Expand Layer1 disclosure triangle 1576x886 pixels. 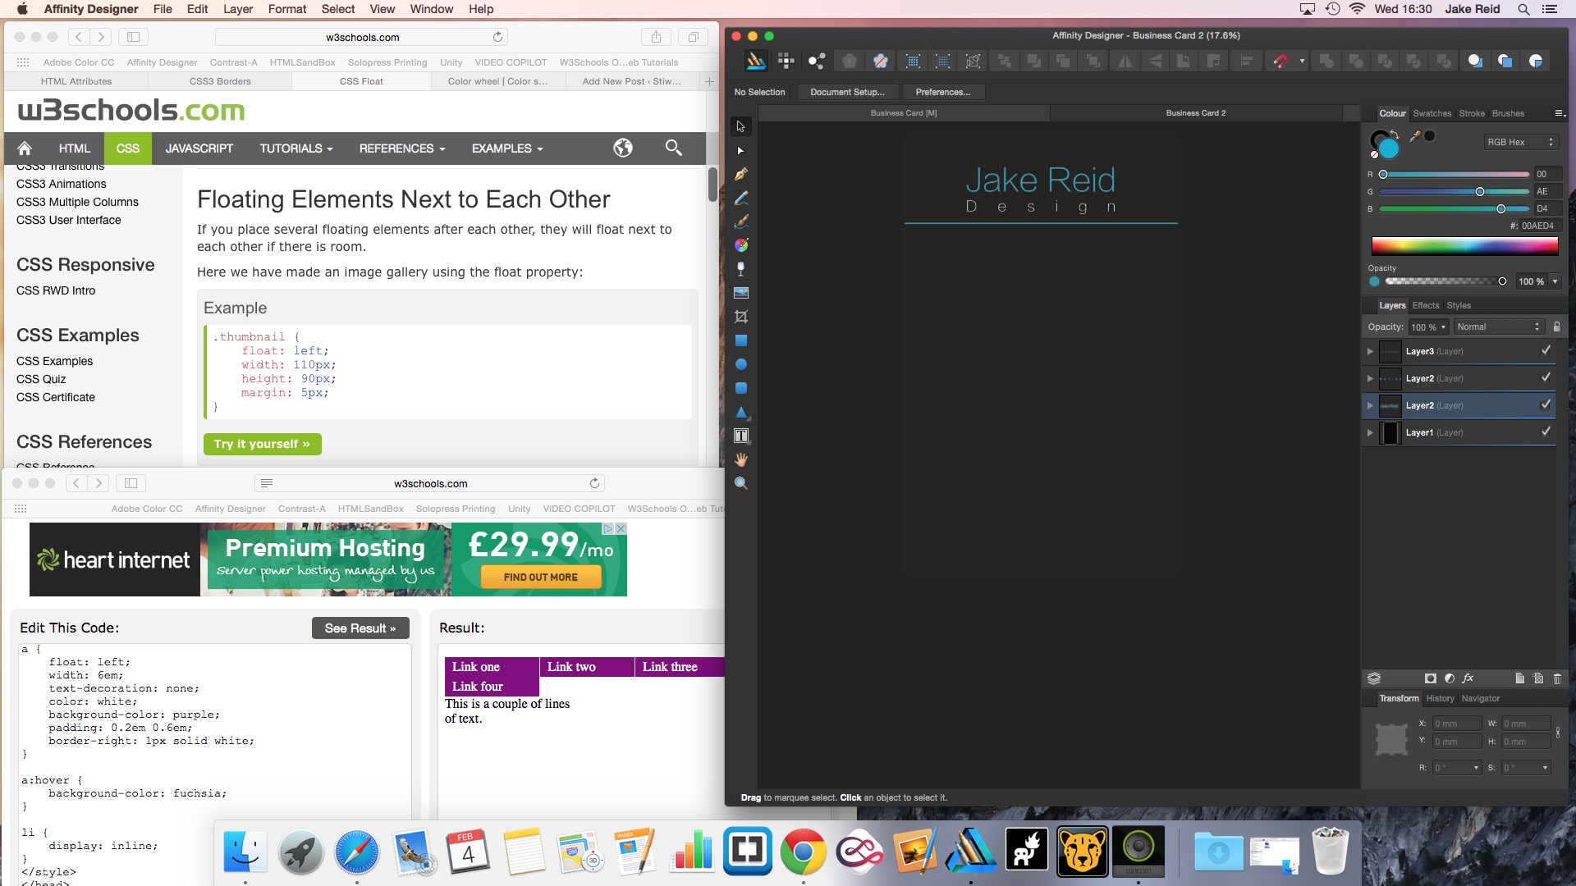point(1370,432)
